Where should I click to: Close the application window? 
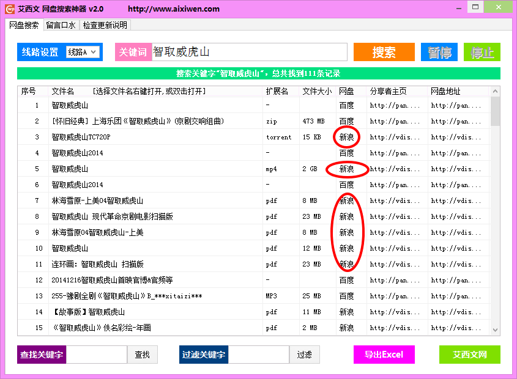(500, 9)
